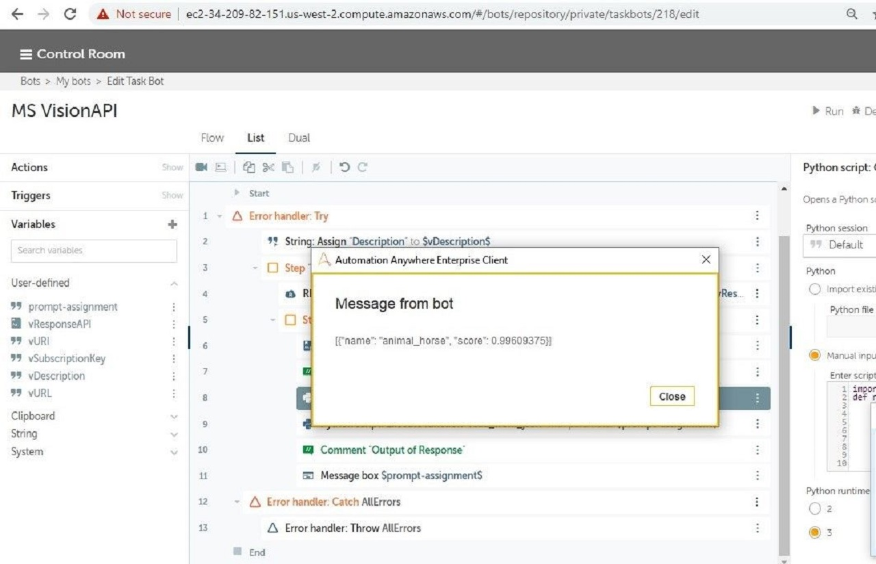Open options menu for vDescription variable
Viewport: 876px width, 564px height.
click(174, 376)
